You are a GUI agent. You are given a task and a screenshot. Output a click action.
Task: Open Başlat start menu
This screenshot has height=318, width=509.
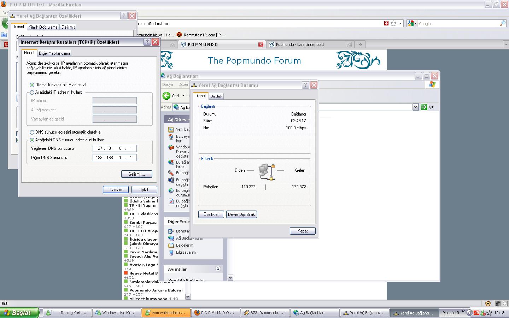[19, 313]
